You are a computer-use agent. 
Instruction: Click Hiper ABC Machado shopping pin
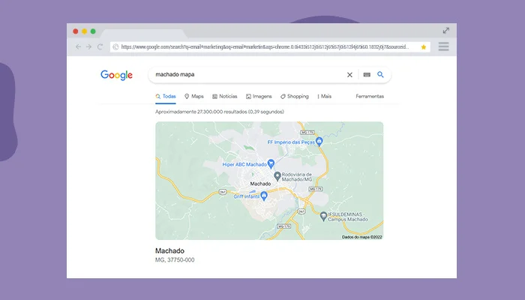tap(271, 163)
